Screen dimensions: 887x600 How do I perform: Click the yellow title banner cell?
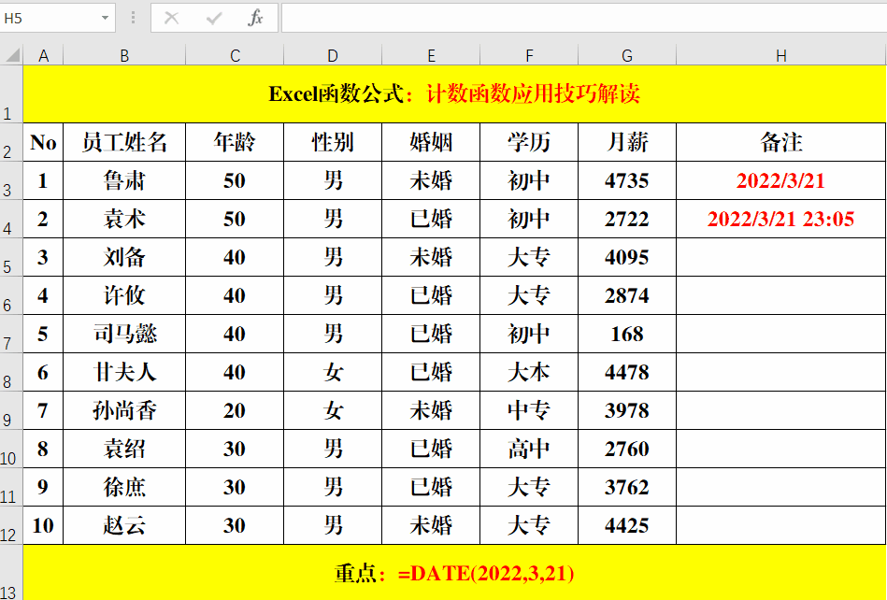coord(454,93)
